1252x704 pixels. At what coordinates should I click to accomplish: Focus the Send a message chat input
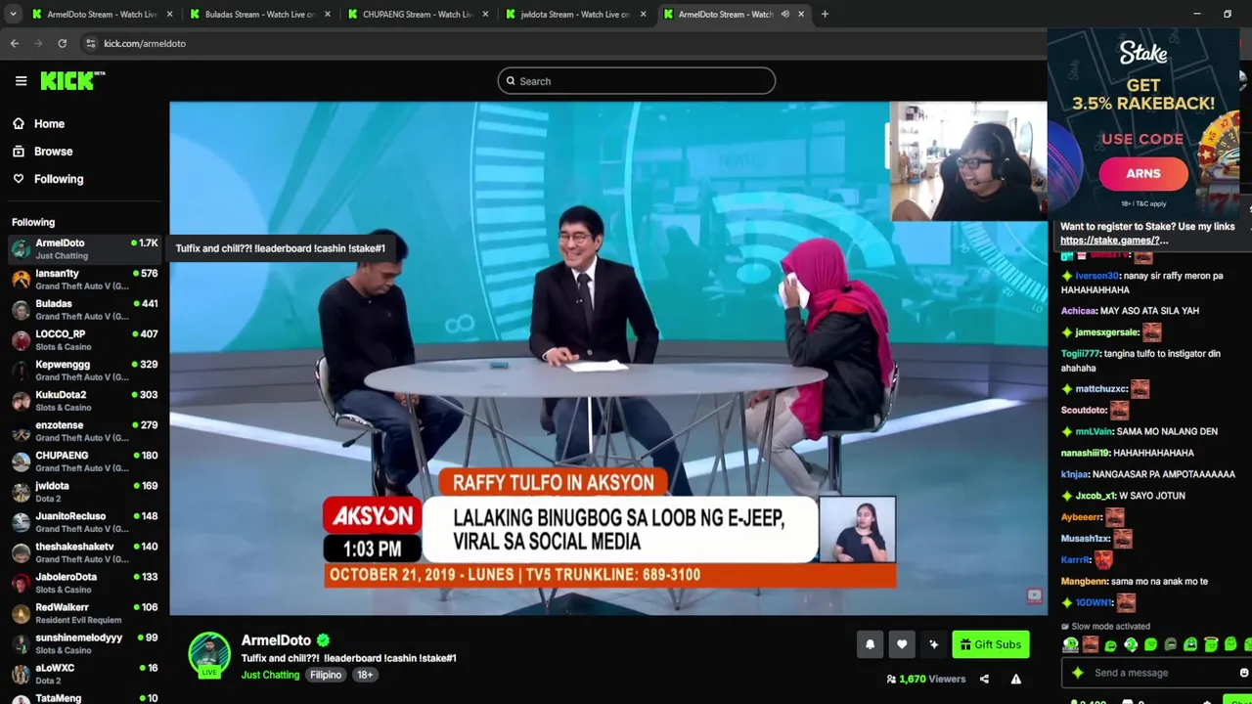pyautogui.click(x=1155, y=673)
